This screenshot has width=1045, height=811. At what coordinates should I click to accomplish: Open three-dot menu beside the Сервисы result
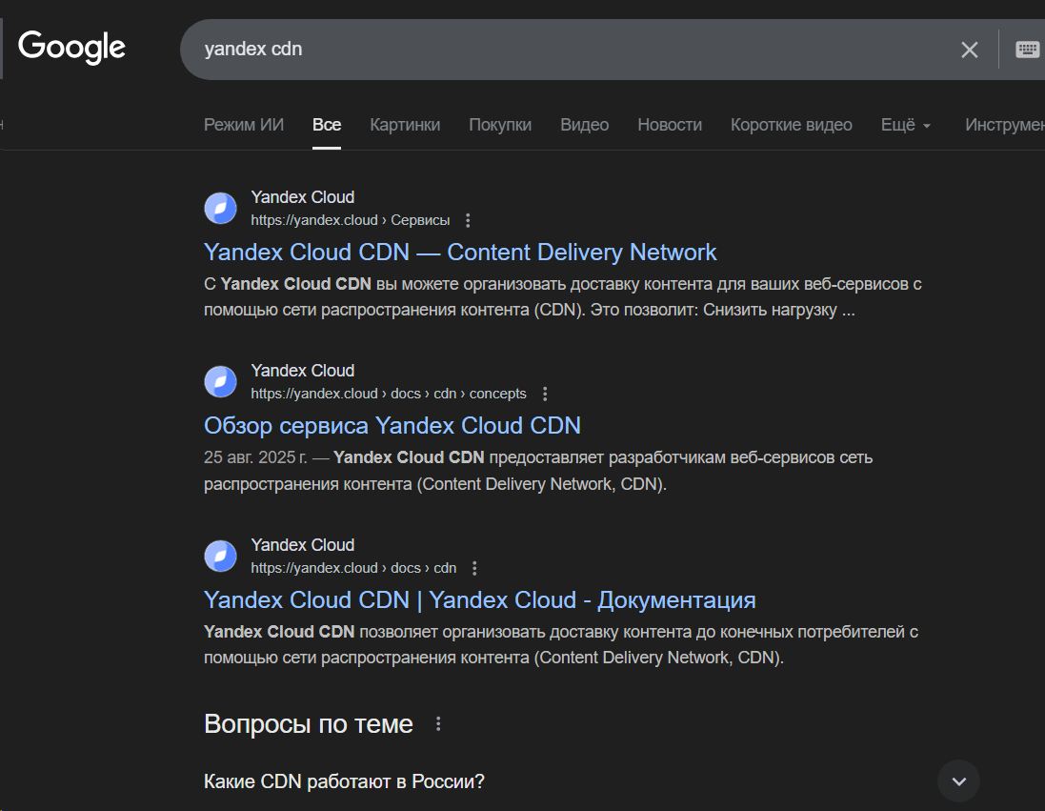click(x=468, y=220)
